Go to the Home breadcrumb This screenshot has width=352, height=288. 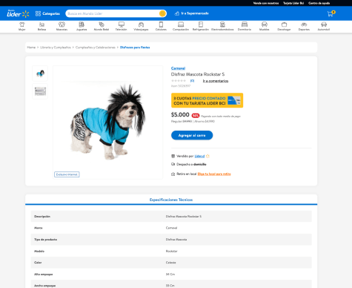(x=31, y=48)
